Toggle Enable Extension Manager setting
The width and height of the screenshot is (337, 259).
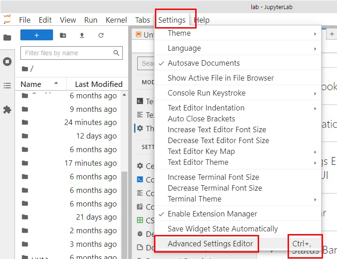click(212, 214)
